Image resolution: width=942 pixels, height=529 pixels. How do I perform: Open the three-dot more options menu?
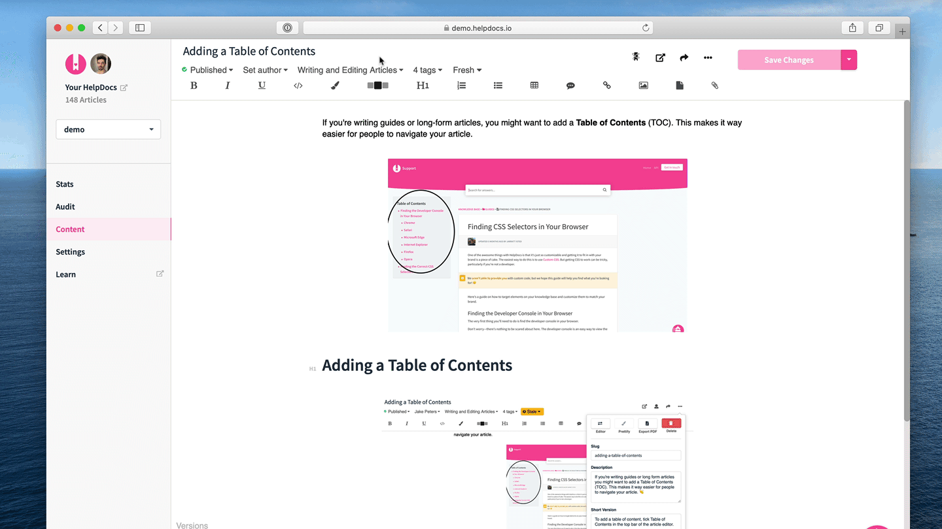click(708, 57)
